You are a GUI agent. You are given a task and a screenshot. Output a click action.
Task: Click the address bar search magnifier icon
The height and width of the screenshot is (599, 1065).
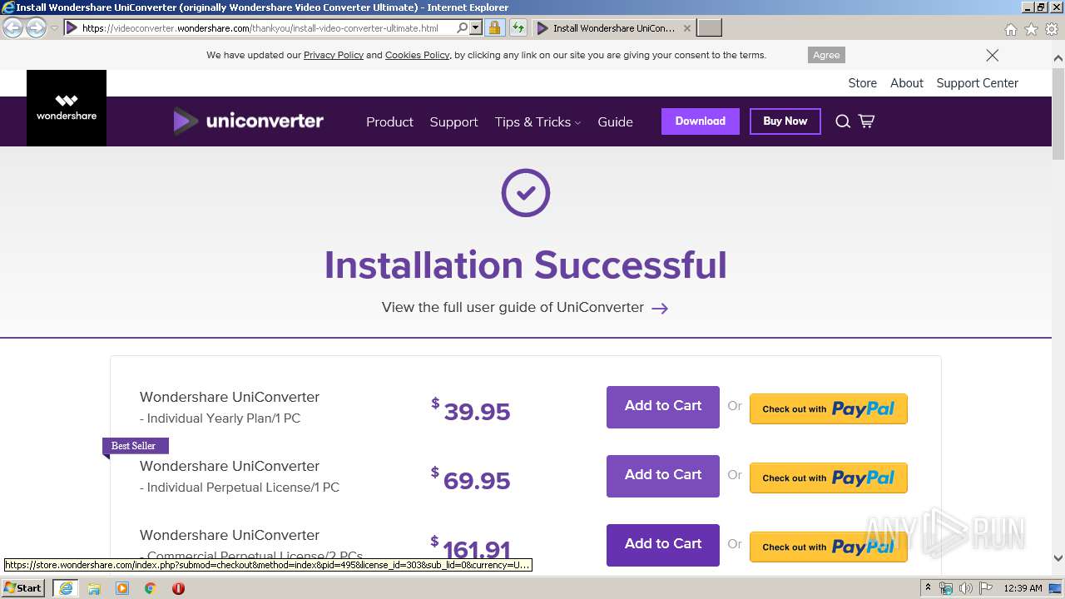pyautogui.click(x=463, y=28)
